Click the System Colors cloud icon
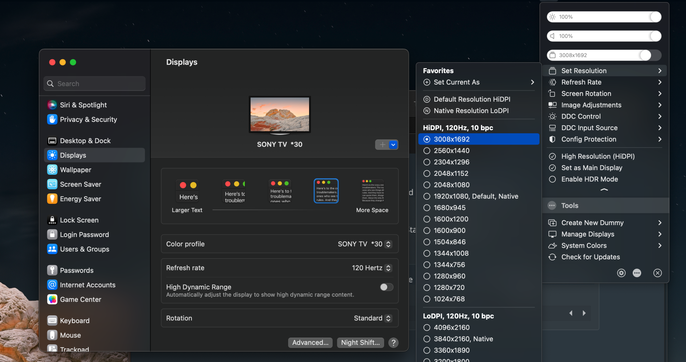This screenshot has height=362, width=686. click(x=552, y=246)
